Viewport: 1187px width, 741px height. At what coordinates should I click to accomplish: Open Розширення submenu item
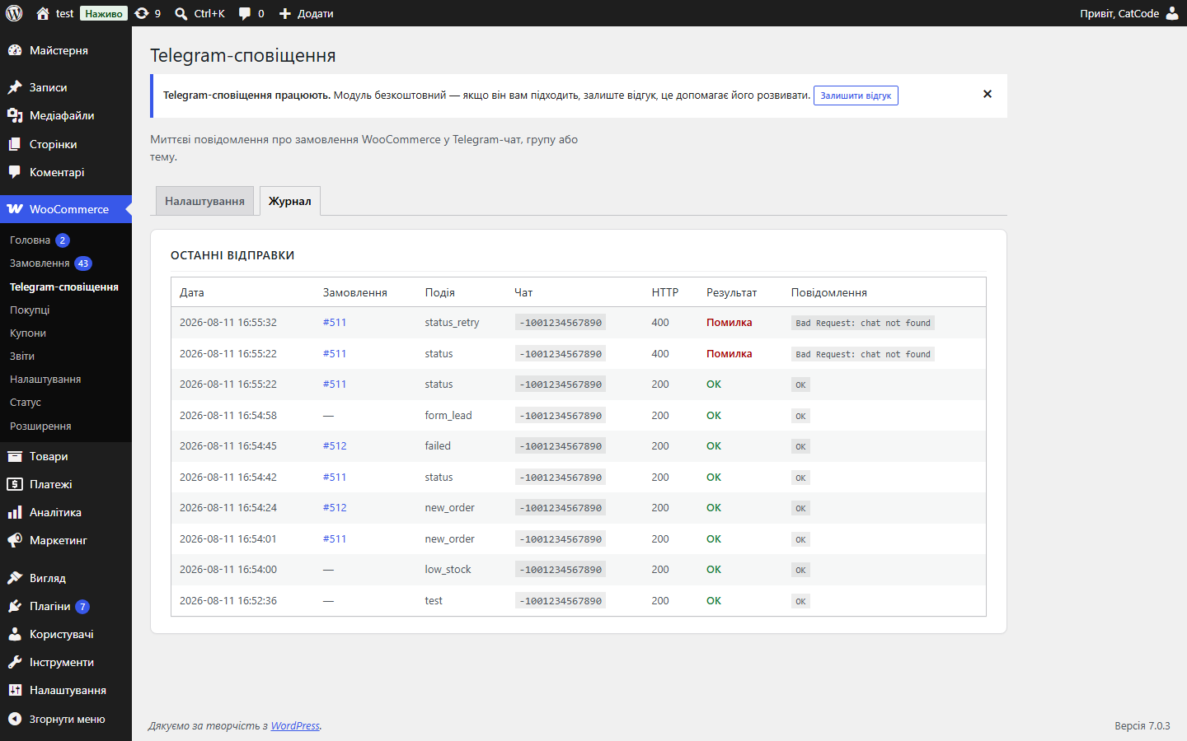(40, 426)
